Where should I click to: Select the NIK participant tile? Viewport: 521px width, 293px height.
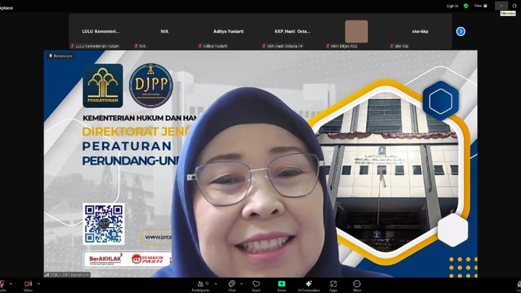[164, 31]
